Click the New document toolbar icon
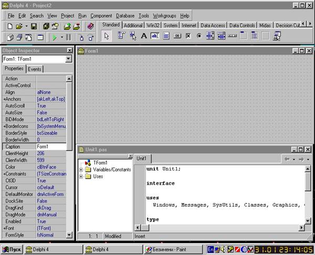Viewport: 315px width, 255px height. [10, 26]
